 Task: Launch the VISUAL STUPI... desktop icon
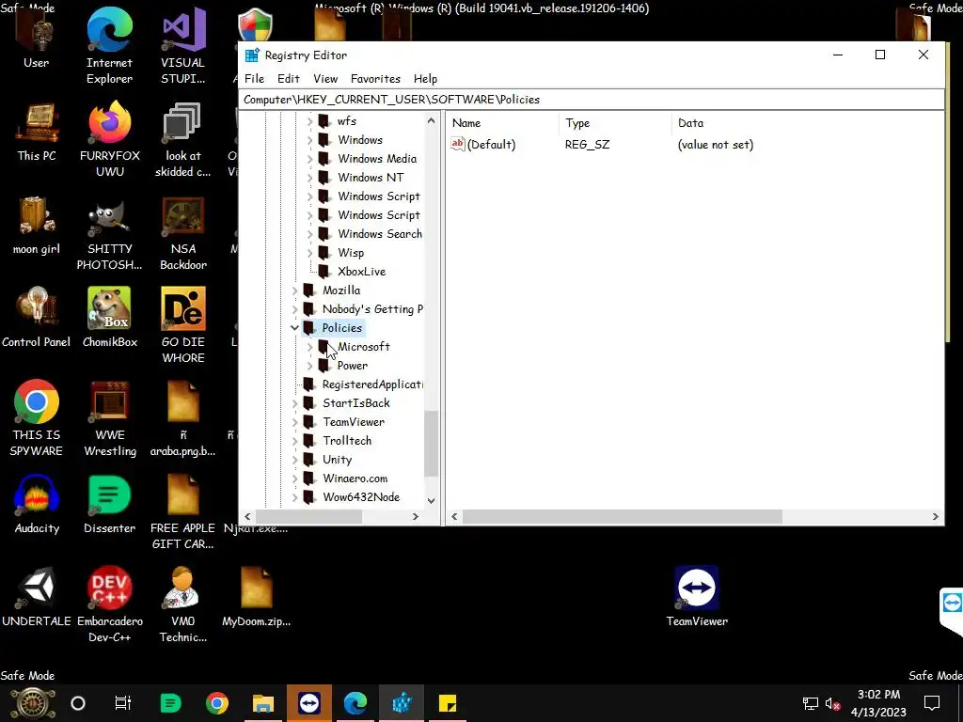pos(183,46)
